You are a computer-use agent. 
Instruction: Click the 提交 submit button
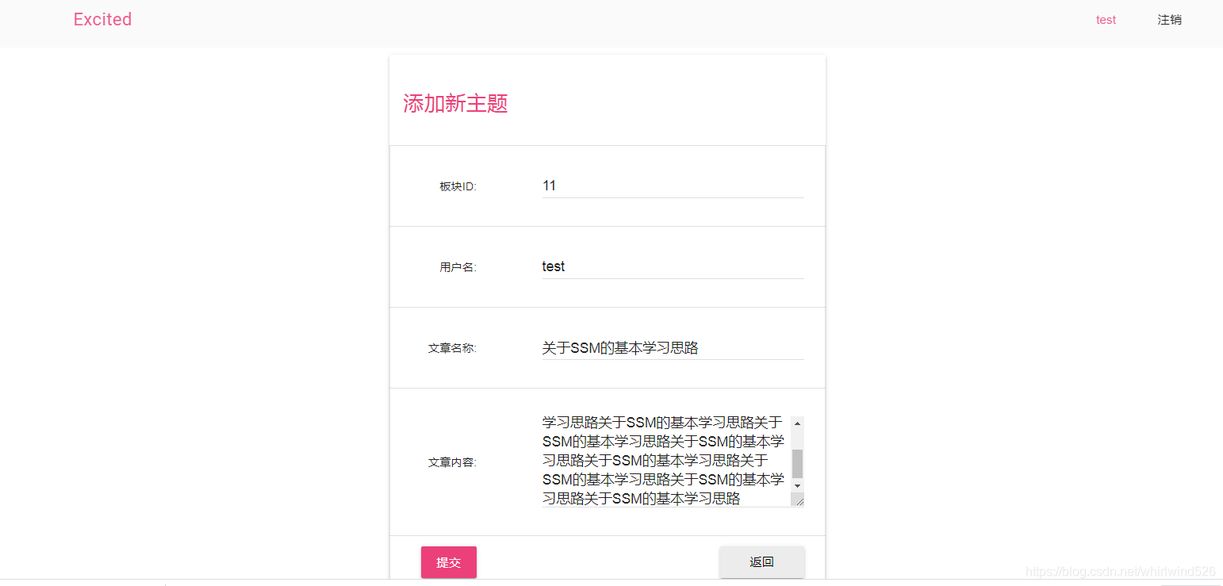click(x=449, y=562)
